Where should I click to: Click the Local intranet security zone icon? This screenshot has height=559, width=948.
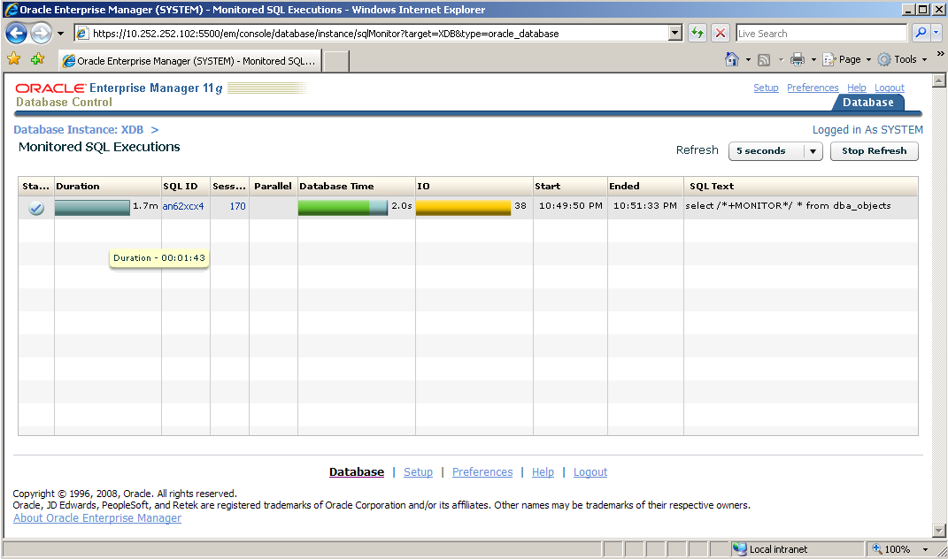pyautogui.click(x=739, y=548)
